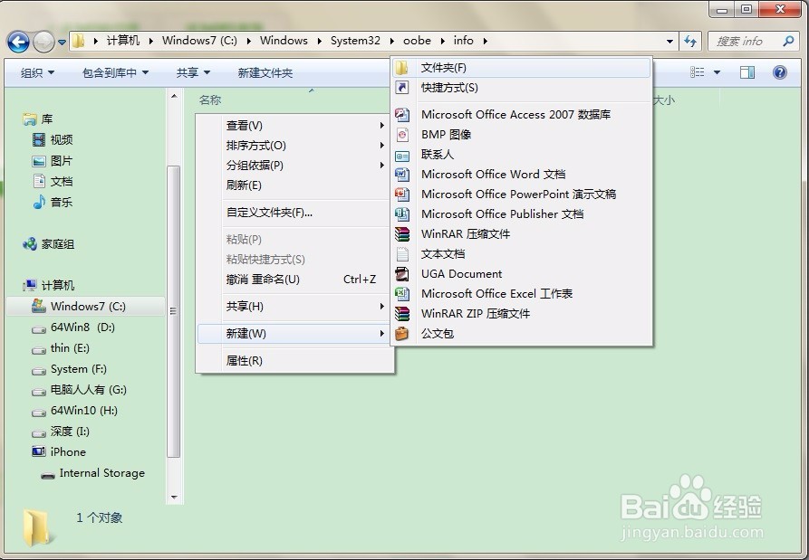Click 自定义文件夹(F)... menu entry
The image size is (809, 560).
click(293, 213)
